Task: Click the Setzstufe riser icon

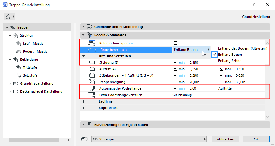Action: coord(18,75)
